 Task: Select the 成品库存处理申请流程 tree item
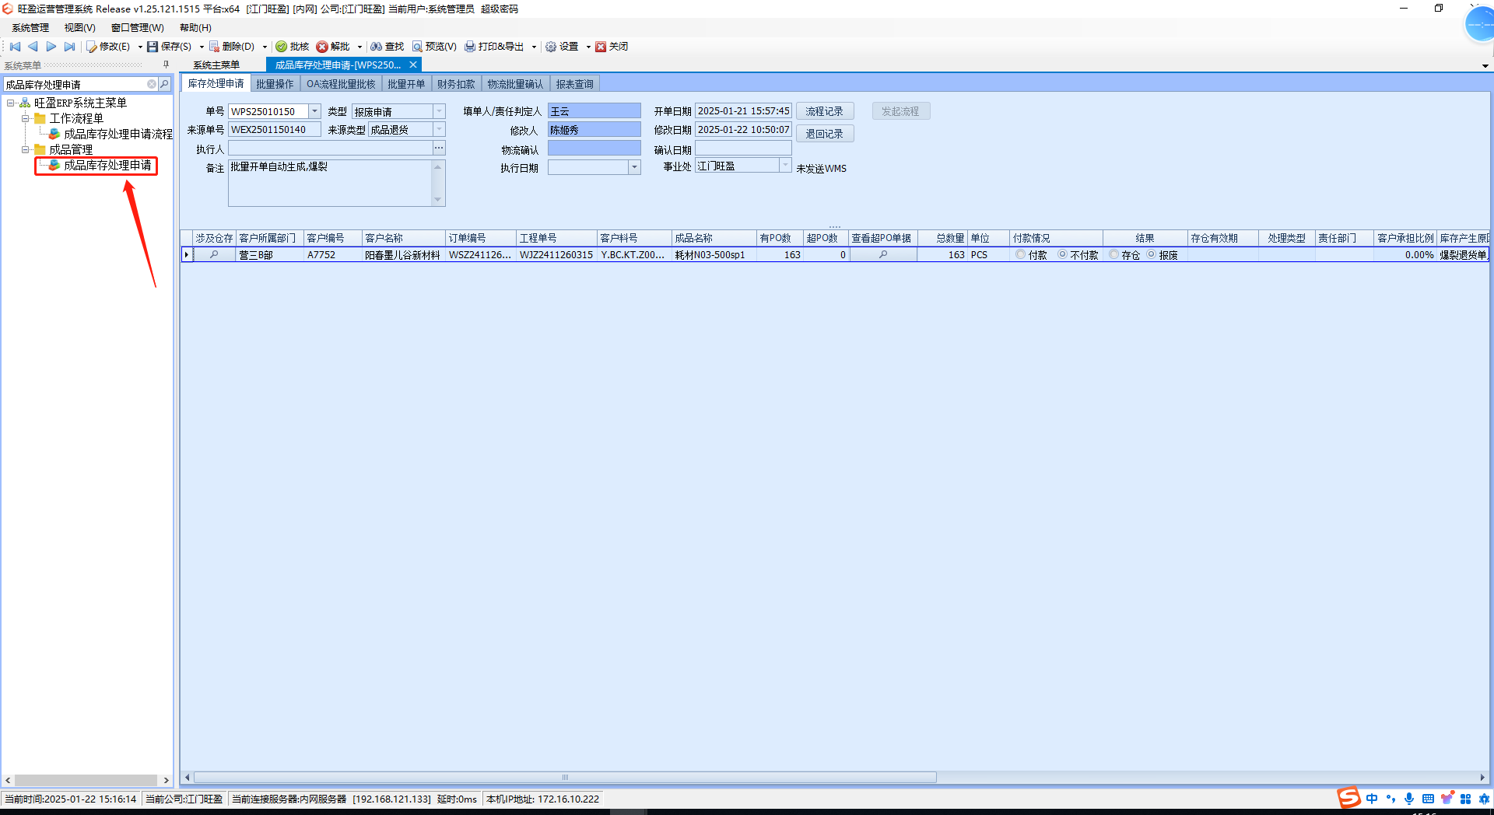117,134
